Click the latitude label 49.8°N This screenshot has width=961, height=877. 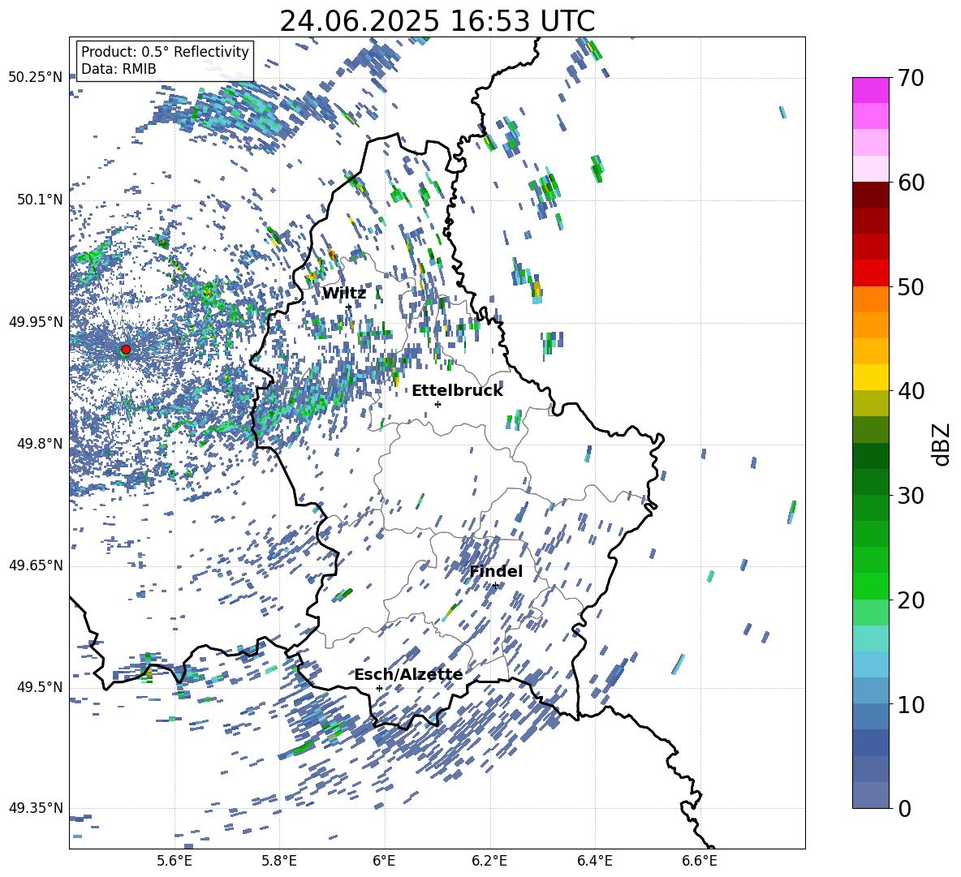tap(39, 444)
